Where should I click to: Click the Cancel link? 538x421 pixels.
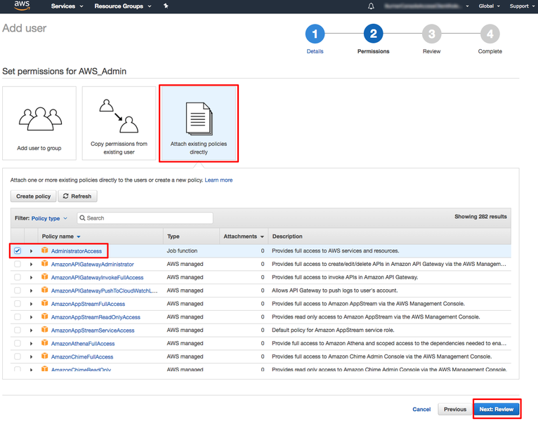(421, 409)
